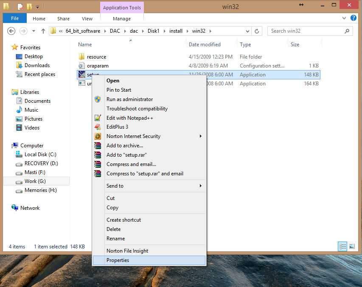The width and height of the screenshot is (362, 287).
Task: Click the Network icon in sidebar
Action: tap(15, 208)
